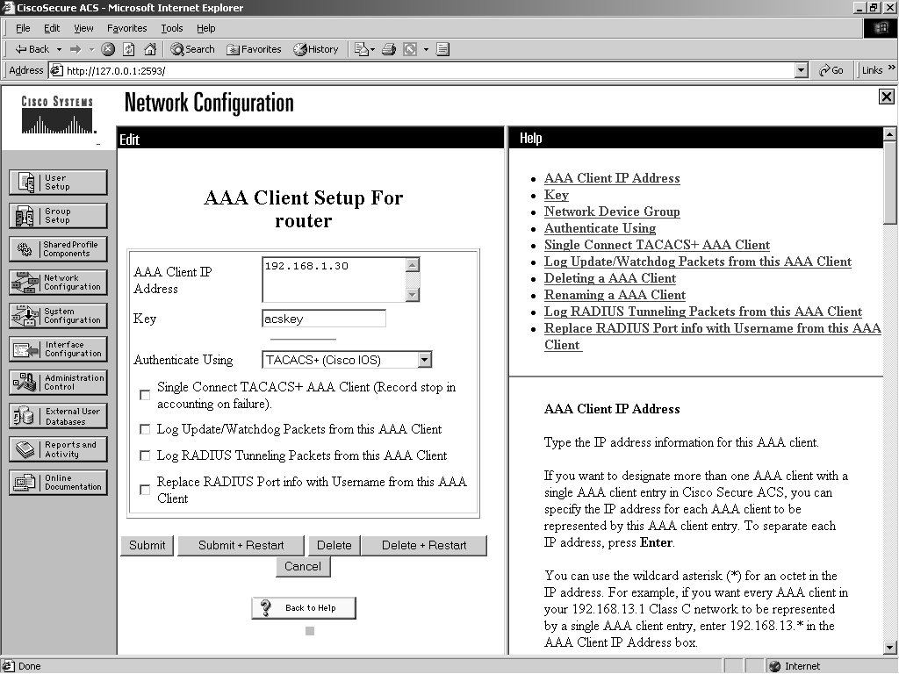899x674 pixels.
Task: Click the Key input field
Action: click(x=324, y=319)
